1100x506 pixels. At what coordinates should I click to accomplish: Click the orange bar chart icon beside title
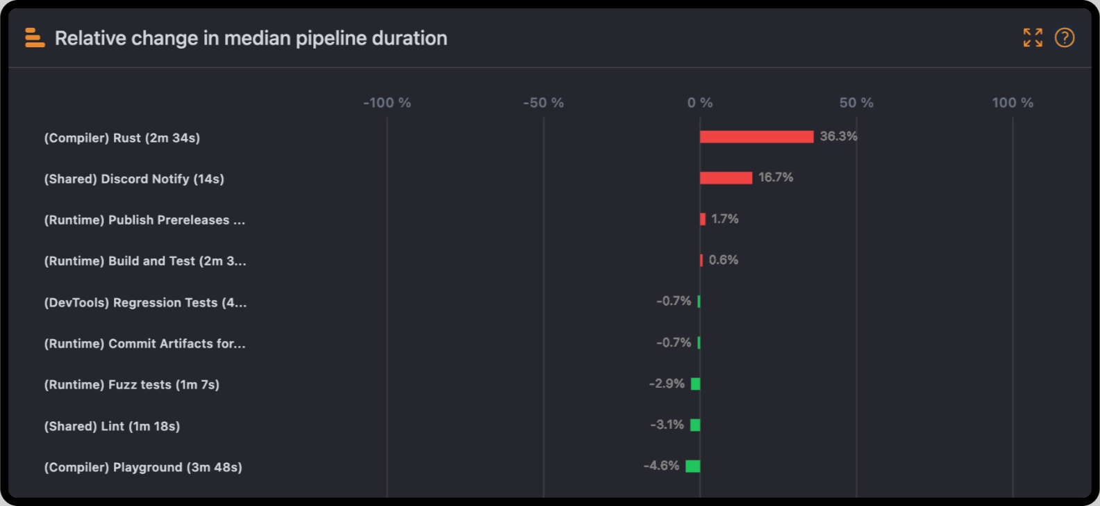coord(35,38)
